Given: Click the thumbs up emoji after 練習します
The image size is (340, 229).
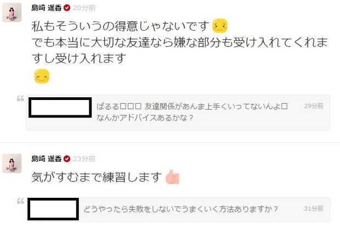Looking at the screenshot, I should point(172,177).
